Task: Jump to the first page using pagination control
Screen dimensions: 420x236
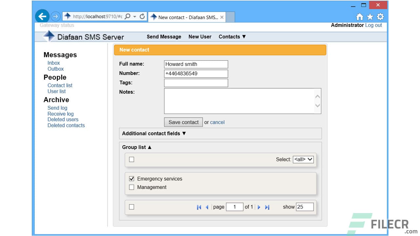Action: coord(199,207)
